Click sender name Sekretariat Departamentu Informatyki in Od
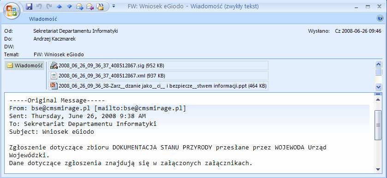This screenshot has width=387, height=178. (76, 31)
